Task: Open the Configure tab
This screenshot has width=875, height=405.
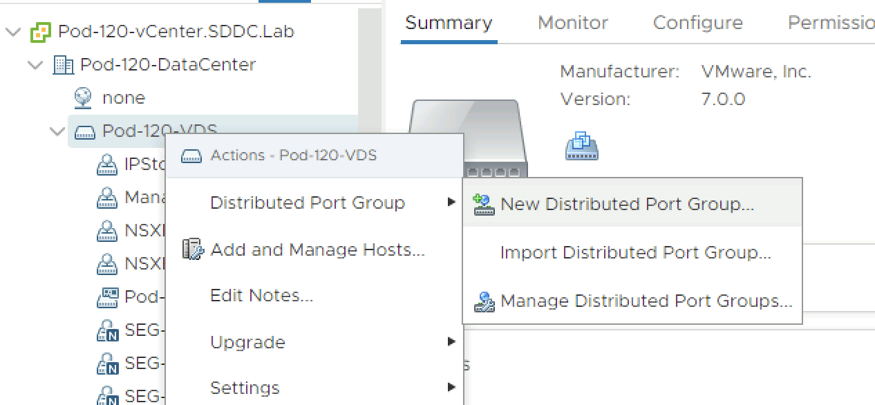Action: tap(697, 23)
